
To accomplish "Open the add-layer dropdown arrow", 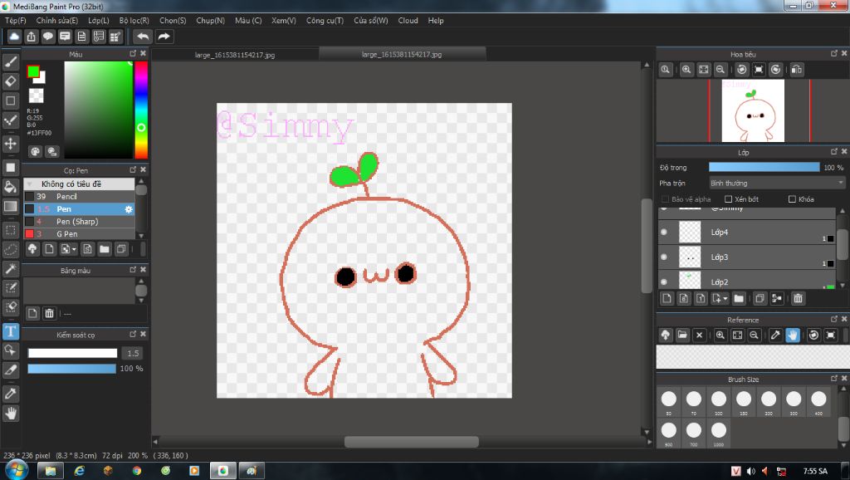I will coord(725,299).
